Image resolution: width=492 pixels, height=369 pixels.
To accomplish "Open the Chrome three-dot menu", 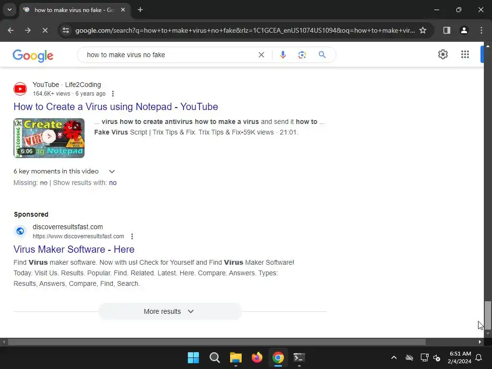I will (x=481, y=30).
